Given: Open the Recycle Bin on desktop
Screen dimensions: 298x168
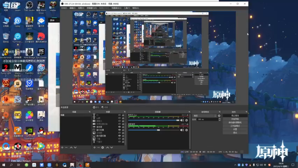Looking at the screenshot, I should 6,38.
